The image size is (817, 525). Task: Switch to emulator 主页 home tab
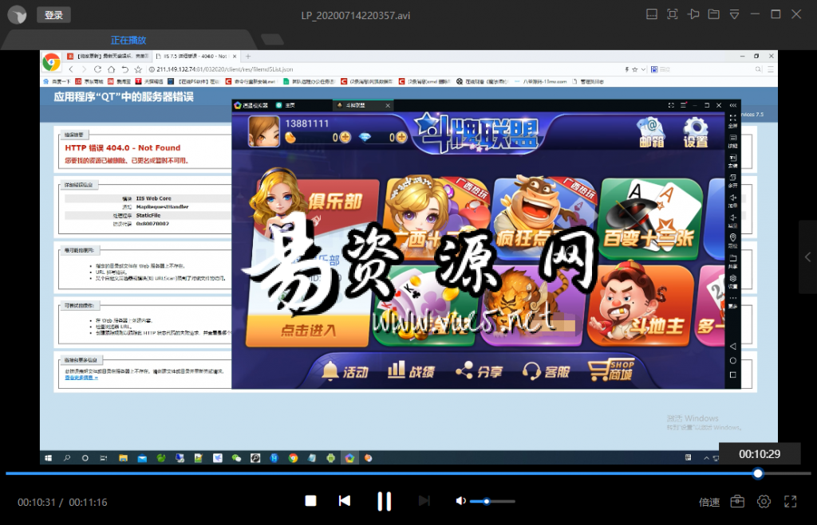[x=286, y=105]
